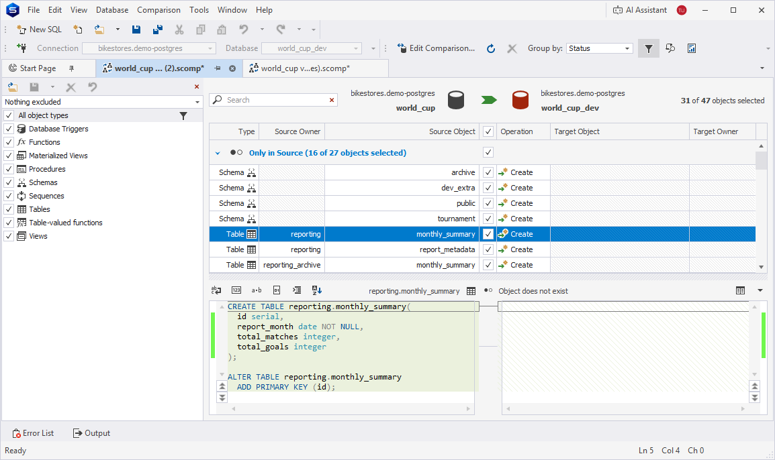This screenshot has width=775, height=460.
Task: Click the diff pane layout icon
Action: click(x=740, y=291)
